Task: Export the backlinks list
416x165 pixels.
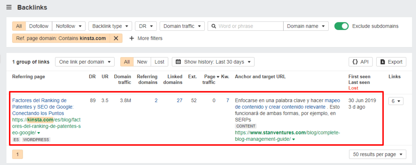Action: click(x=391, y=62)
